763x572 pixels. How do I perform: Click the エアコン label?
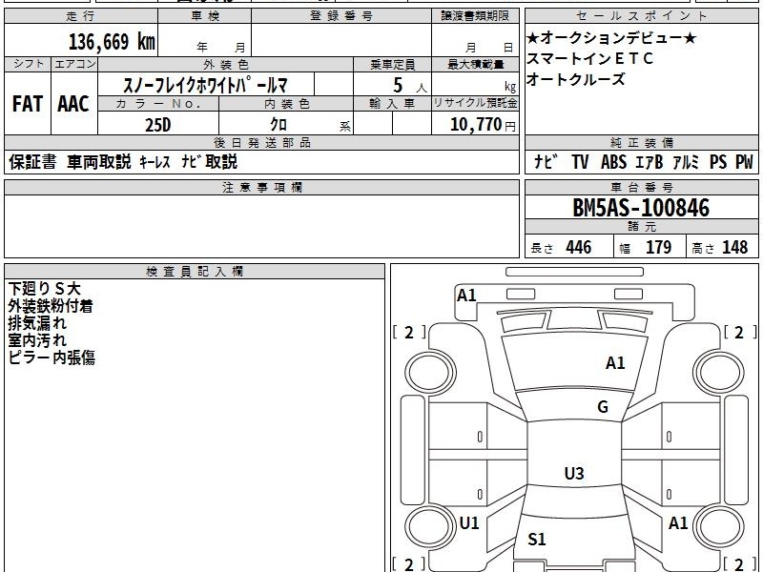tap(75, 64)
